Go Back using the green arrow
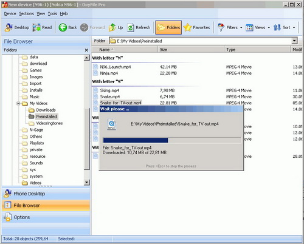The image size is (304, 244). (67, 27)
